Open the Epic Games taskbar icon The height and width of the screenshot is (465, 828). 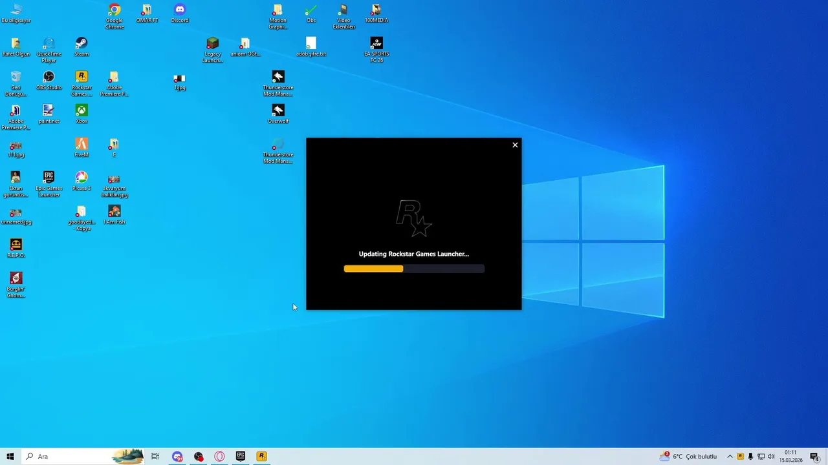point(241,457)
